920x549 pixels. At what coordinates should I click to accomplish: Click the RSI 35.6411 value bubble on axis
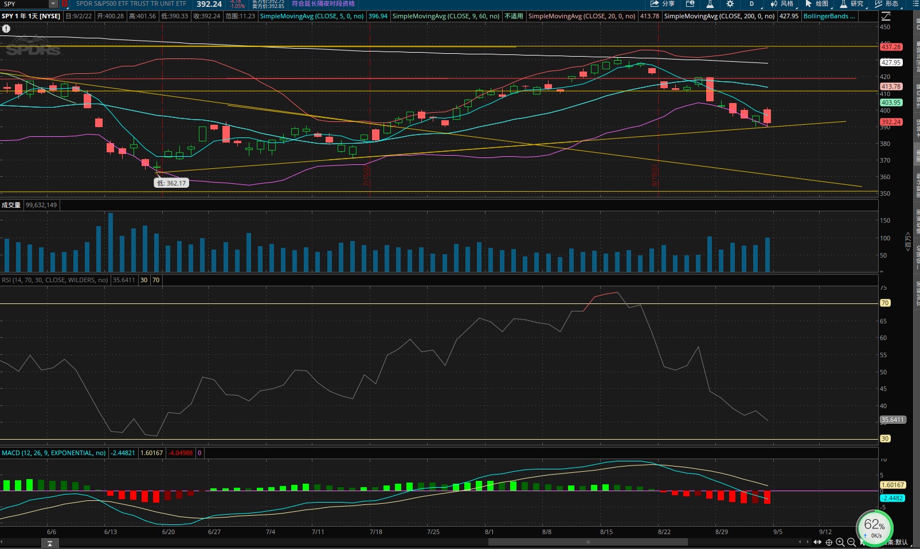pyautogui.click(x=892, y=420)
